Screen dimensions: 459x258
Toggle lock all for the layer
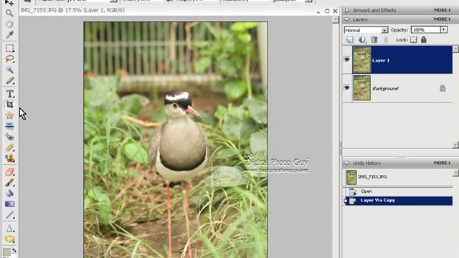coord(424,40)
